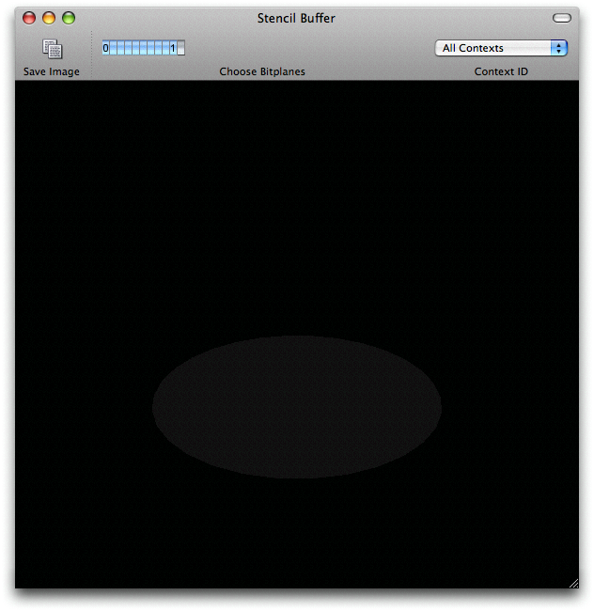
Task: Open the All Contexts dropdown
Action: click(500, 48)
